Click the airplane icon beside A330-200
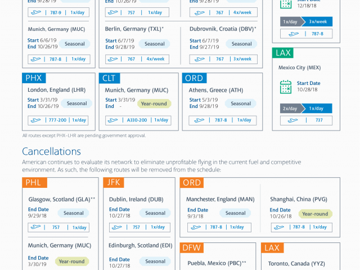The image size is (360, 270). [x=112, y=120]
